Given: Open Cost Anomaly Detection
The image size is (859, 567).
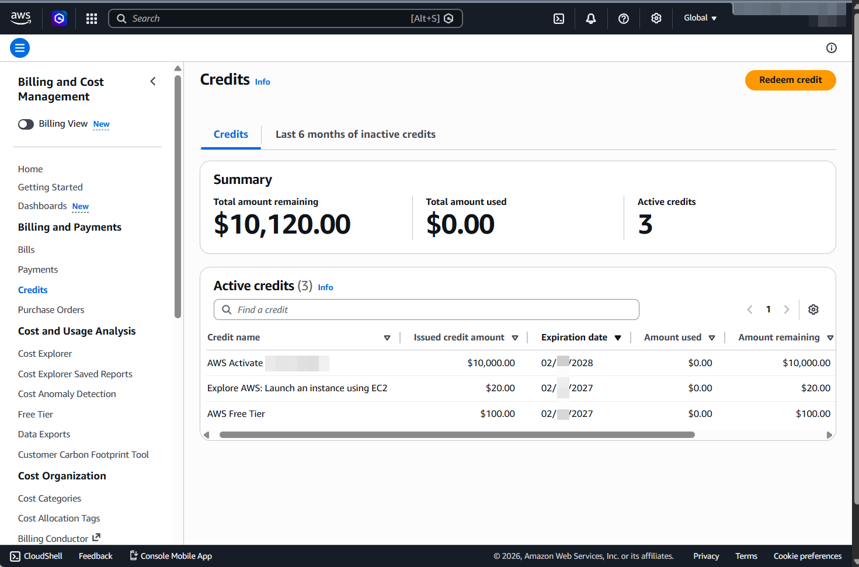Looking at the screenshot, I should (x=67, y=394).
